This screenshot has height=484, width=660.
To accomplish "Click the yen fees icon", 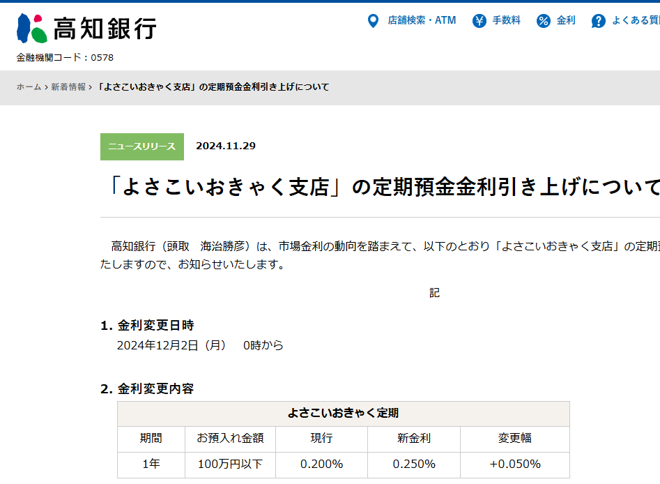I will [x=479, y=21].
